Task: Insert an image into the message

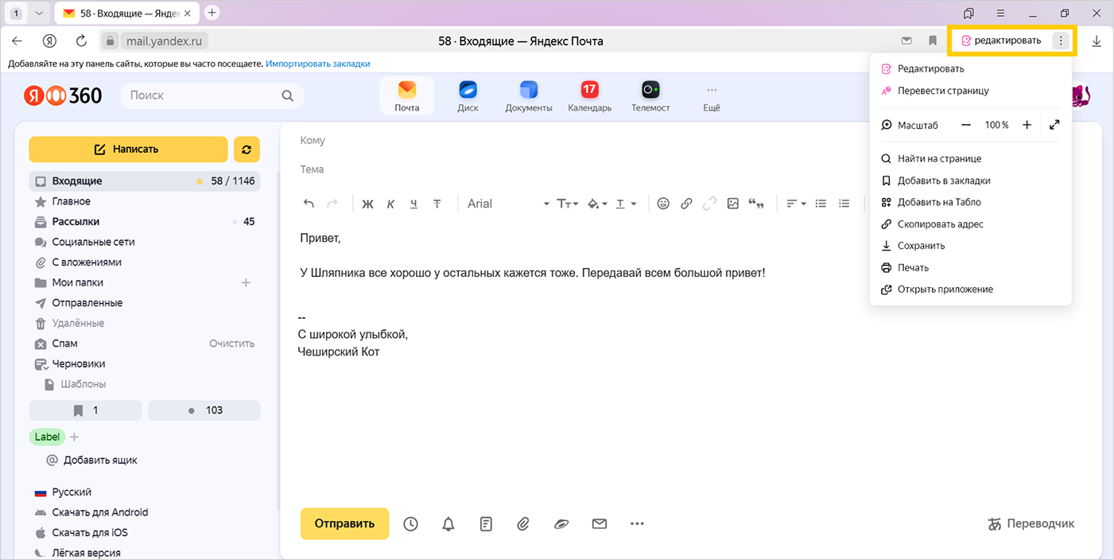Action: pyautogui.click(x=733, y=204)
